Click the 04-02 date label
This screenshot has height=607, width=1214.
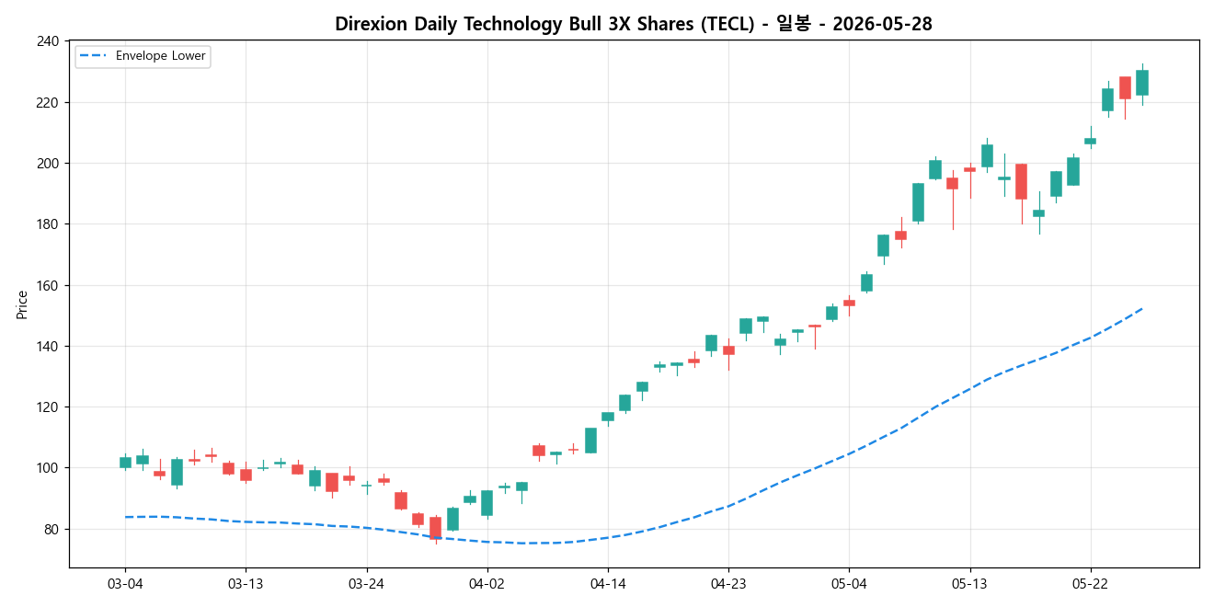487,583
